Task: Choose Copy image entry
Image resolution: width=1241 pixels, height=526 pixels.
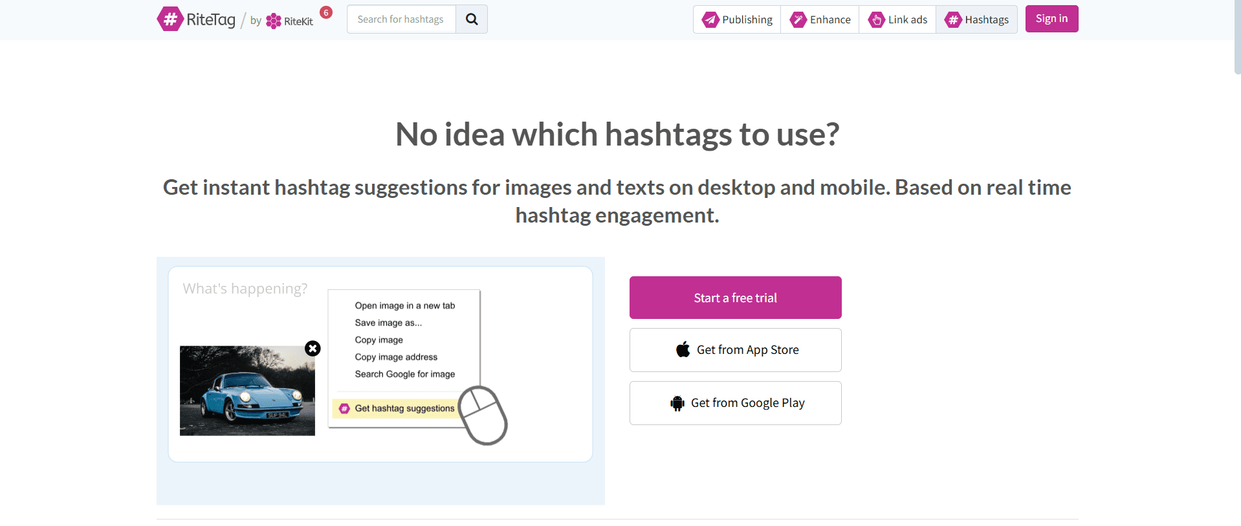Action: coord(379,340)
